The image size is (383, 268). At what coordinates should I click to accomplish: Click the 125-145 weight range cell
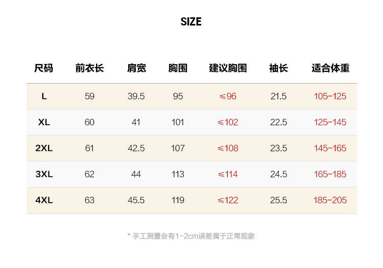[x=330, y=122]
